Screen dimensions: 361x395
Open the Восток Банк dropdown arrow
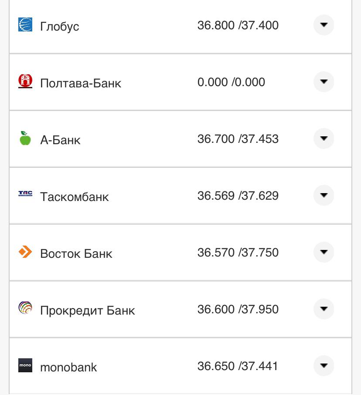[x=324, y=252]
